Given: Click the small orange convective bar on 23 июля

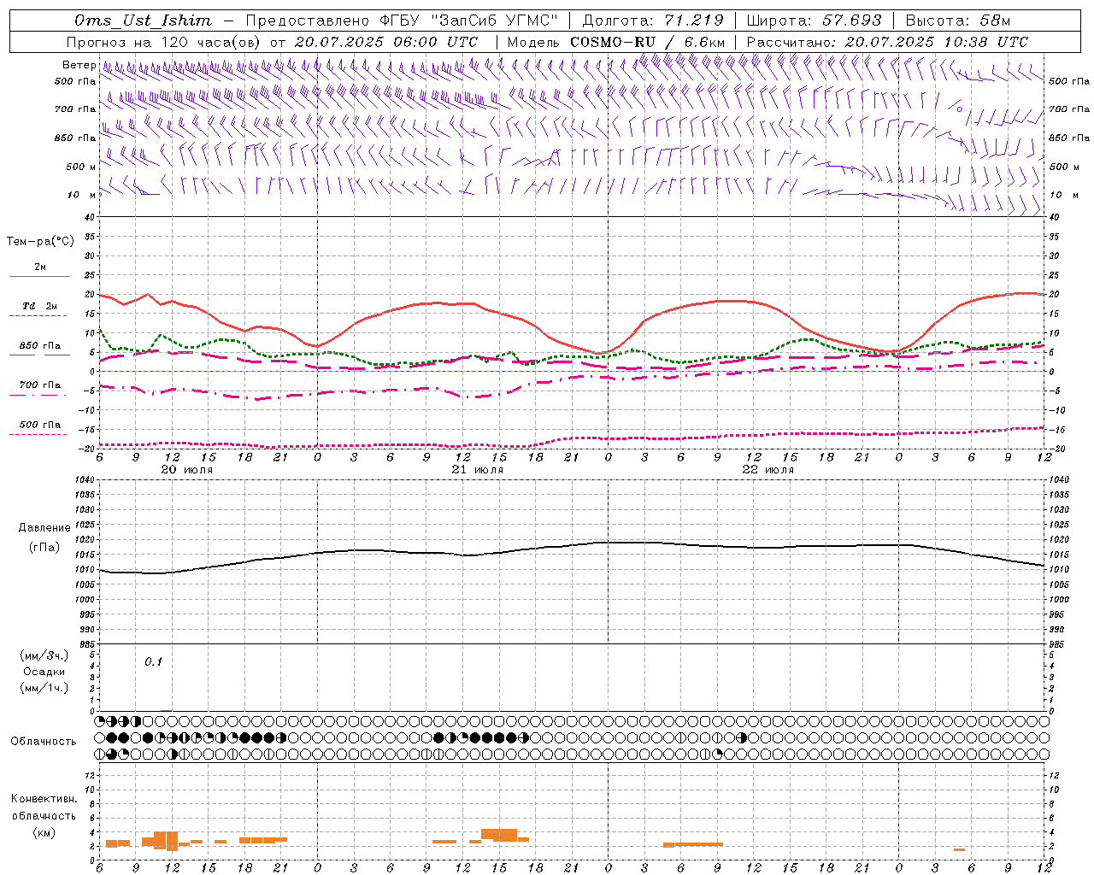Looking at the screenshot, I should [959, 849].
